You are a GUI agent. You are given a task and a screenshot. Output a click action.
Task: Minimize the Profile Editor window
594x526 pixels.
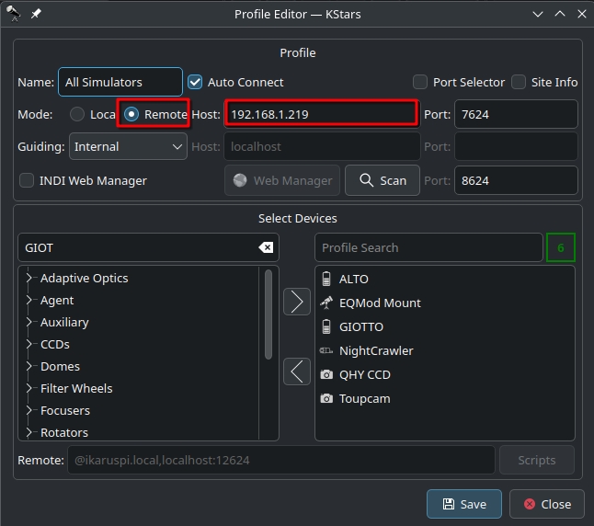[538, 14]
